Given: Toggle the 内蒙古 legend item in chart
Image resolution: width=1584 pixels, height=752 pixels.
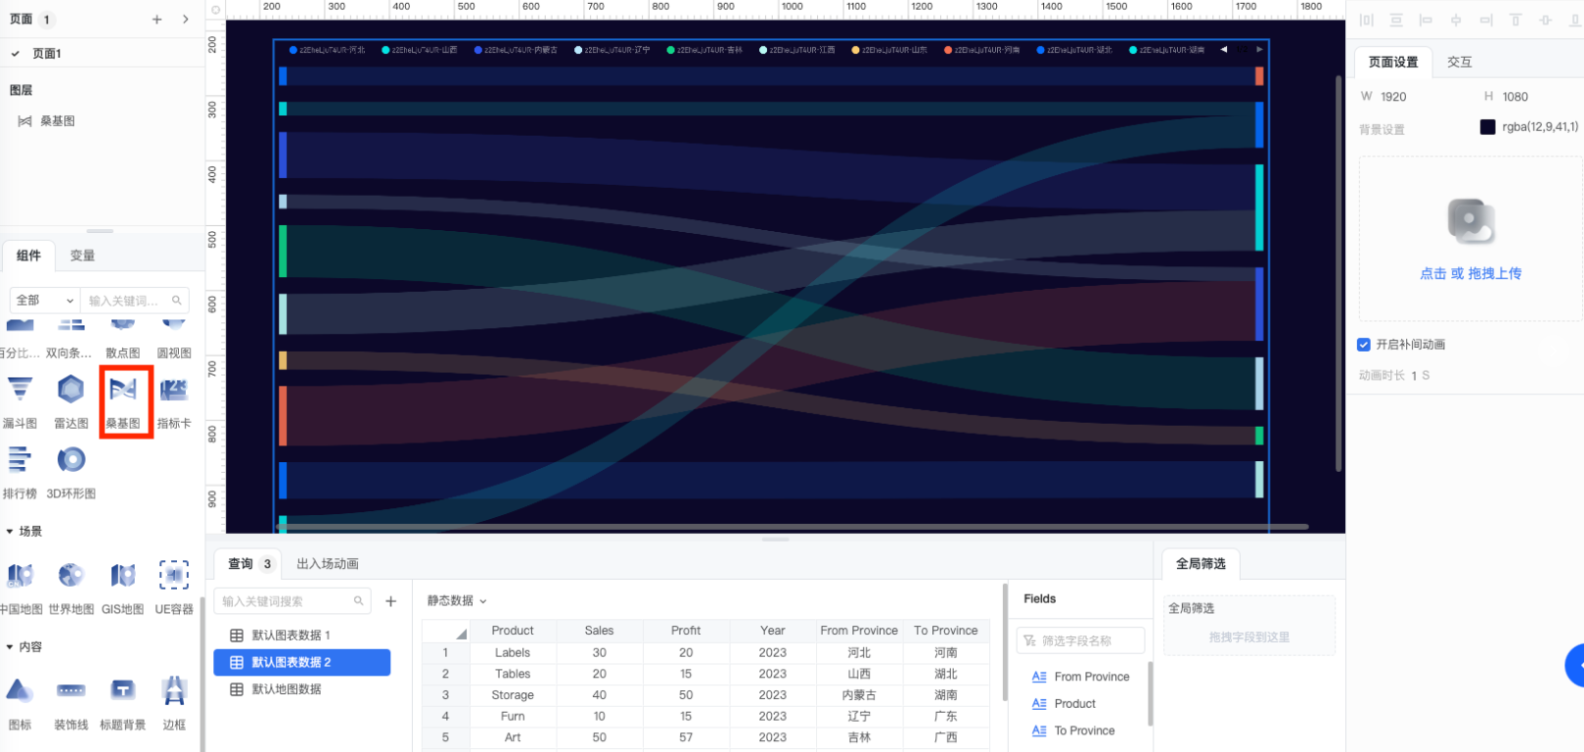Looking at the screenshot, I should (516, 50).
